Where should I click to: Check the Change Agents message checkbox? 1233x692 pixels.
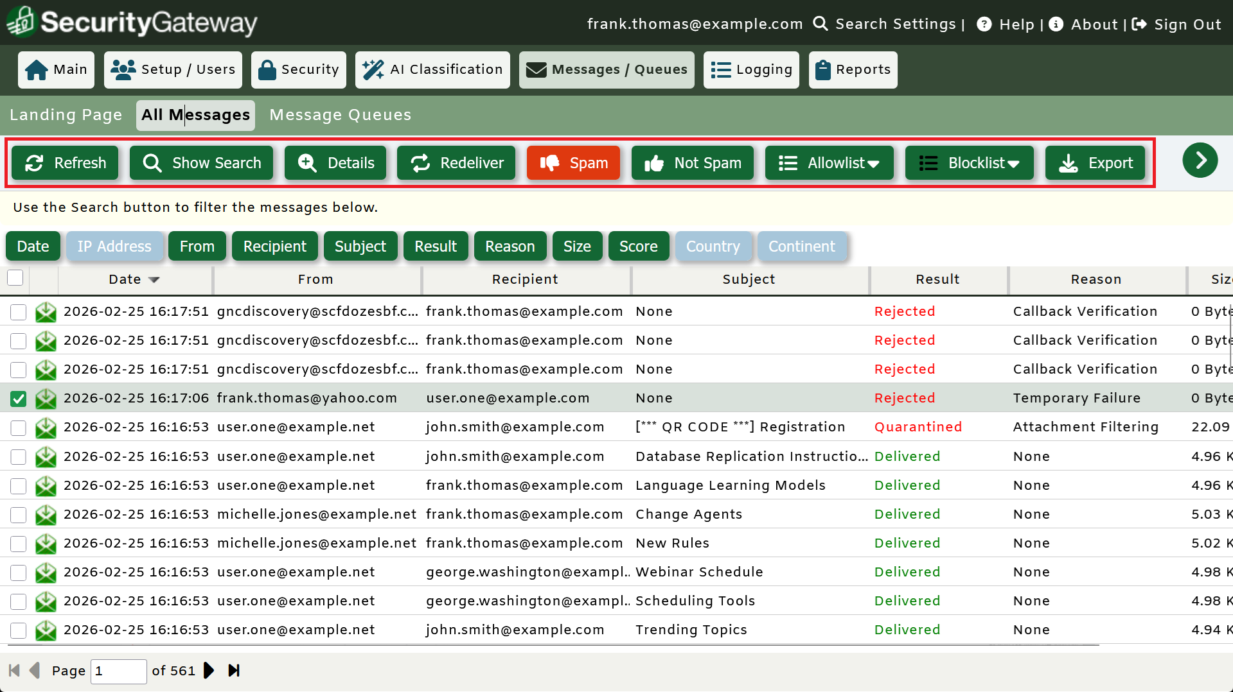tap(18, 515)
